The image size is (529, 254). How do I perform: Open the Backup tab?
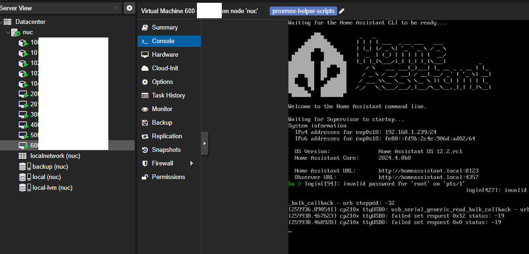coord(169,122)
